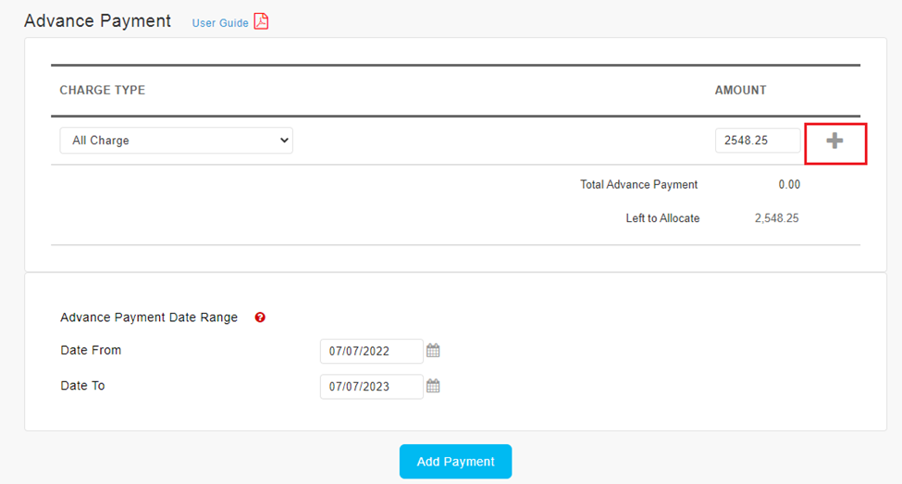
Task: Open the User Guide PDF icon
Action: (261, 21)
